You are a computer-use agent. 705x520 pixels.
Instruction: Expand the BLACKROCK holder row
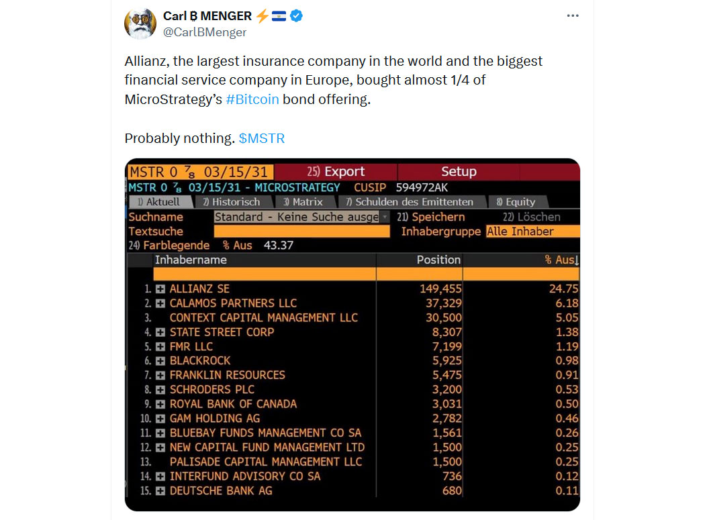(160, 361)
